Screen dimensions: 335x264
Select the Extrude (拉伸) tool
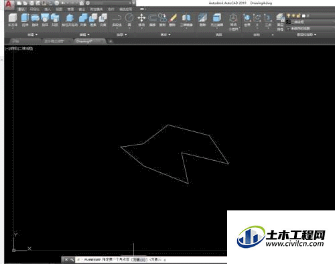coord(25,20)
